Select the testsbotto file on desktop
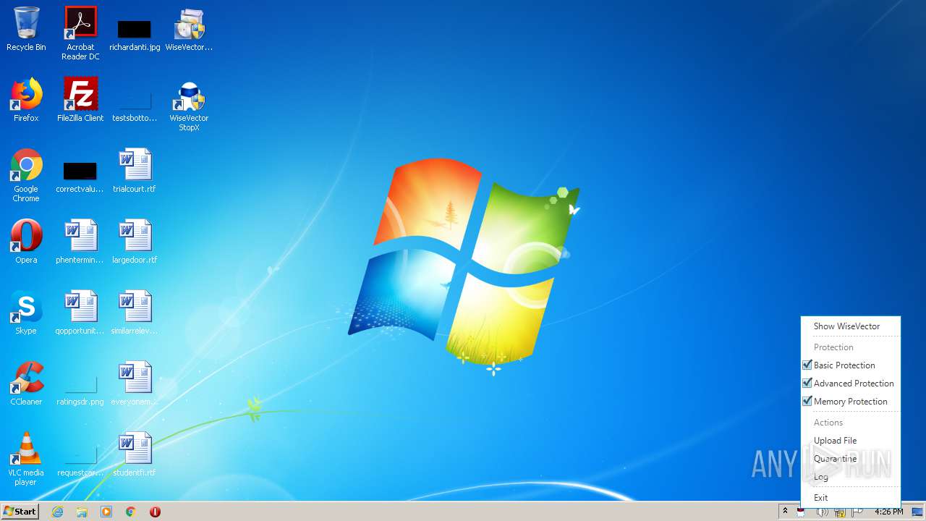The image size is (926, 521). 135,105
